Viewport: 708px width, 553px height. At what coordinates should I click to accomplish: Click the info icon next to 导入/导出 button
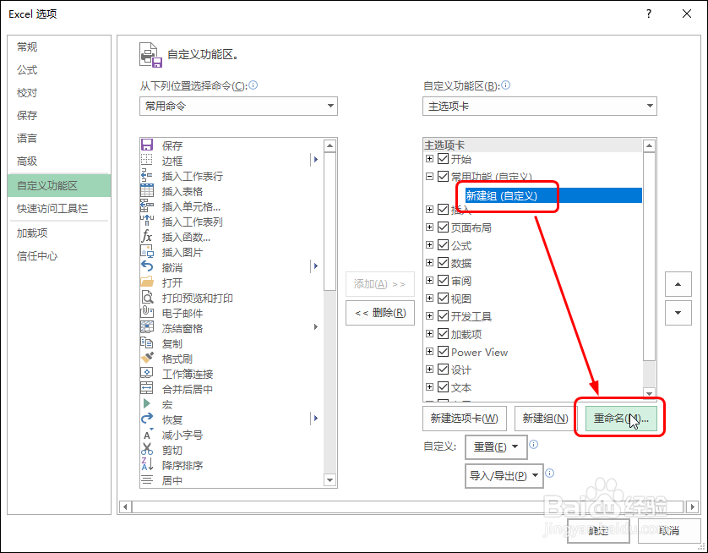pyautogui.click(x=549, y=474)
